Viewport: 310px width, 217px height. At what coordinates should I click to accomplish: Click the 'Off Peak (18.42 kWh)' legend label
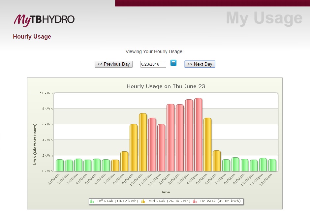[118, 201]
